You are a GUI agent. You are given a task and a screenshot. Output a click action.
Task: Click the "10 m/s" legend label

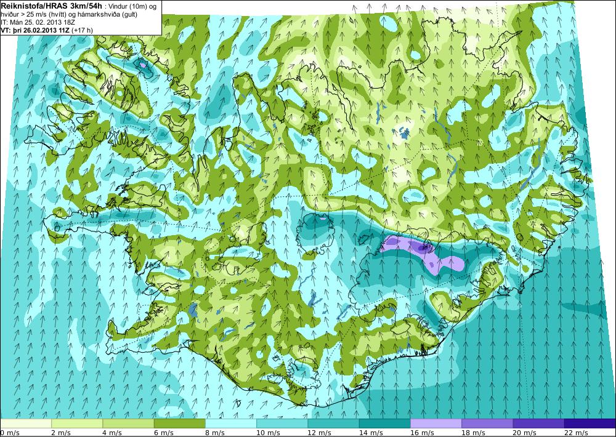269,433
